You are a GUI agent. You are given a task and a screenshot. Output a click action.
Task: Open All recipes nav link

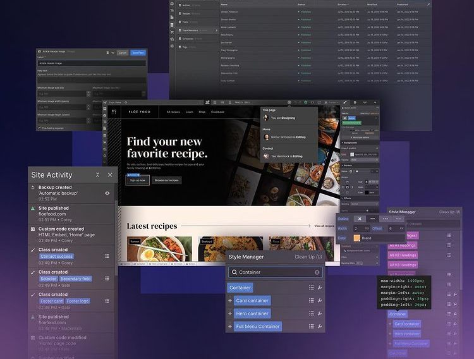[173, 112]
